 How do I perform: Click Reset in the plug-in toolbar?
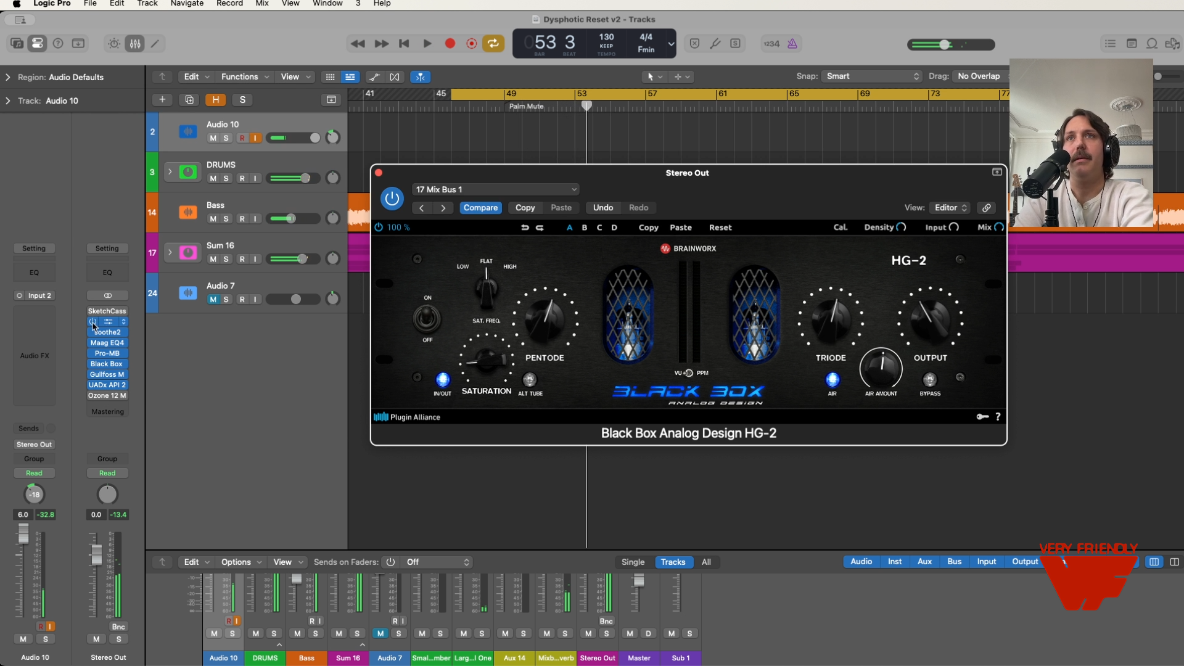[720, 228]
